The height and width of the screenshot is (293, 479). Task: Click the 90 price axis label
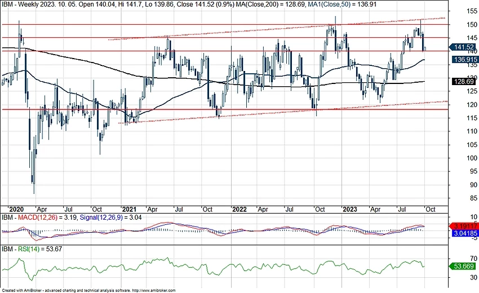(473, 185)
